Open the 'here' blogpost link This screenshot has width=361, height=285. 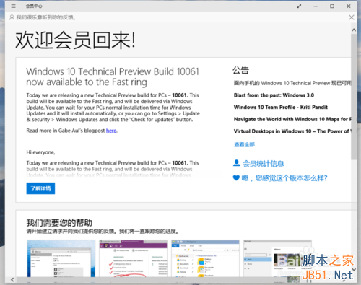(111, 131)
